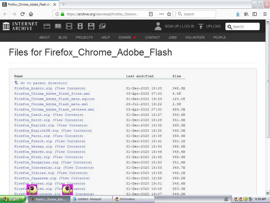This screenshot has width=270, height=203.
Task: Click the page scrollbar up arrow
Action: coord(268,22)
